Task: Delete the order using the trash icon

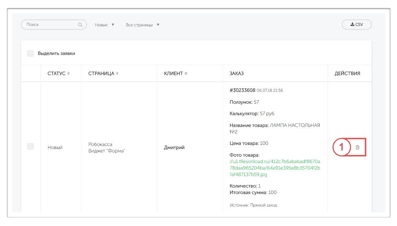Action: click(357, 147)
